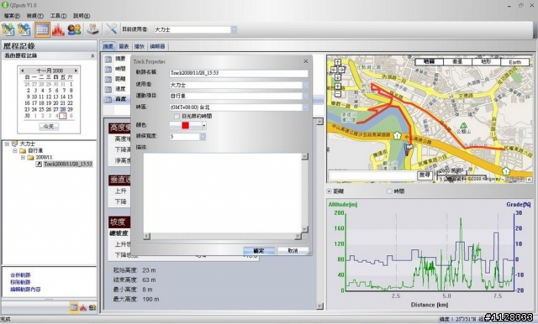Go to previous month in calendar
Image resolution: width=538 pixels, height=324 pixels.
pos(23,71)
